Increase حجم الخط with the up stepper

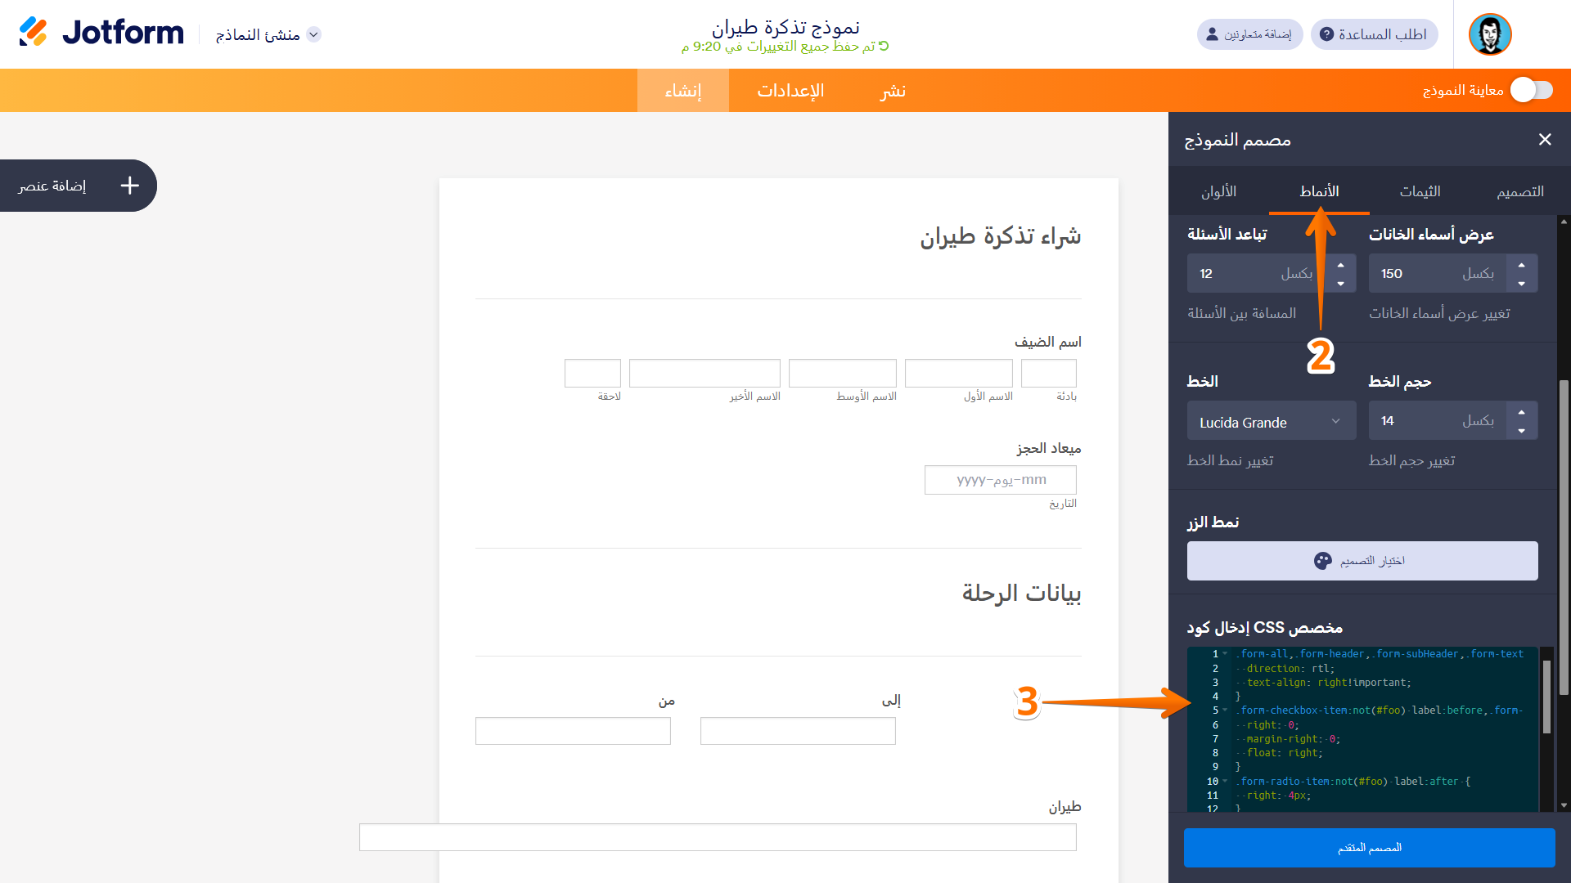(1522, 412)
